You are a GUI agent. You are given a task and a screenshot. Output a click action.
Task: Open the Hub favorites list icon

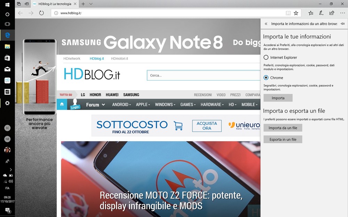(x=311, y=13)
